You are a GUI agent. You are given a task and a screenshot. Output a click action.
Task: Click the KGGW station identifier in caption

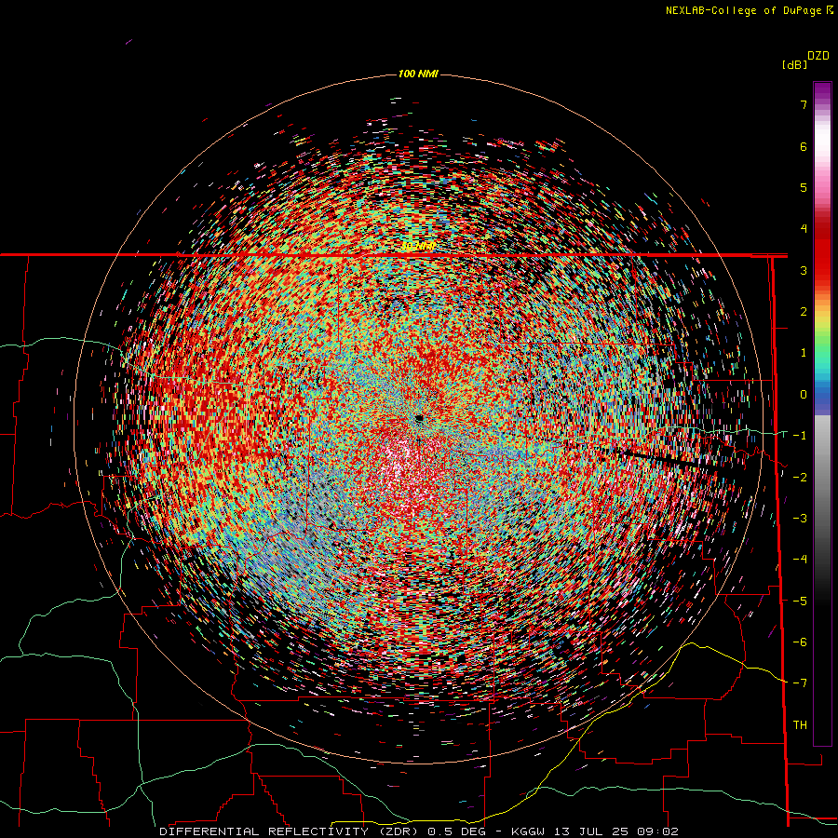coord(529,831)
